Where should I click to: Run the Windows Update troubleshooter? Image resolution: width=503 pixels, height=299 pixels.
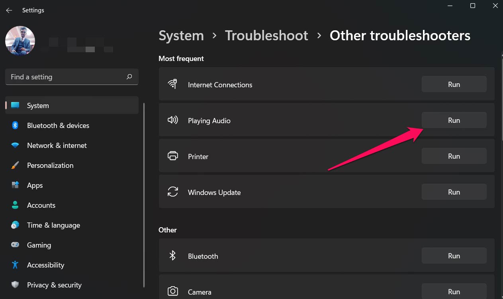pos(454,192)
